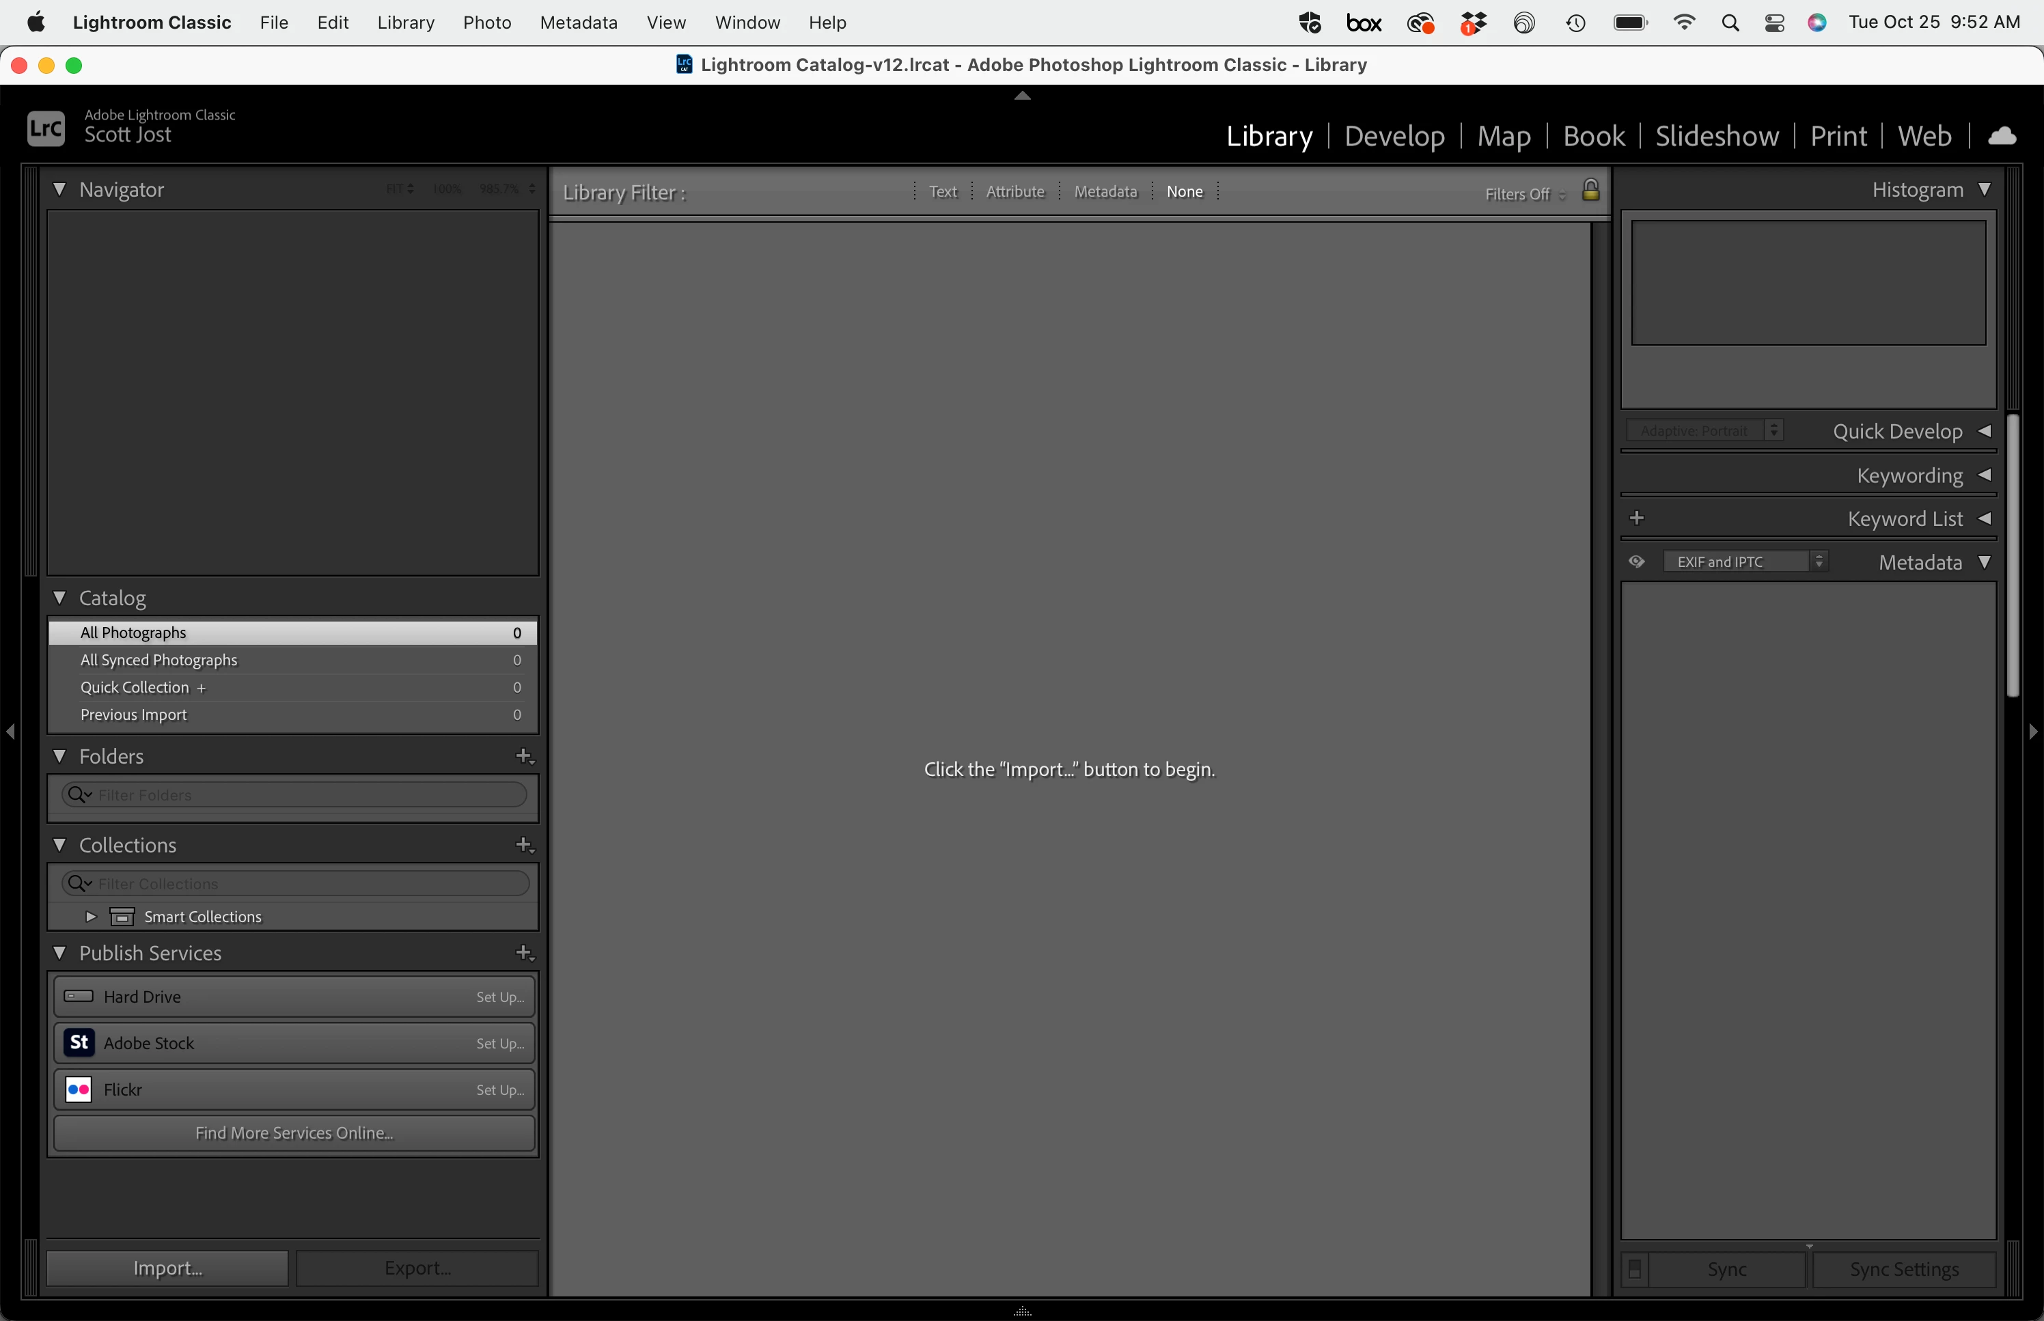Screen dimensions: 2044x1321
Task: Click the Keyword List plus icon
Action: tap(1635, 518)
